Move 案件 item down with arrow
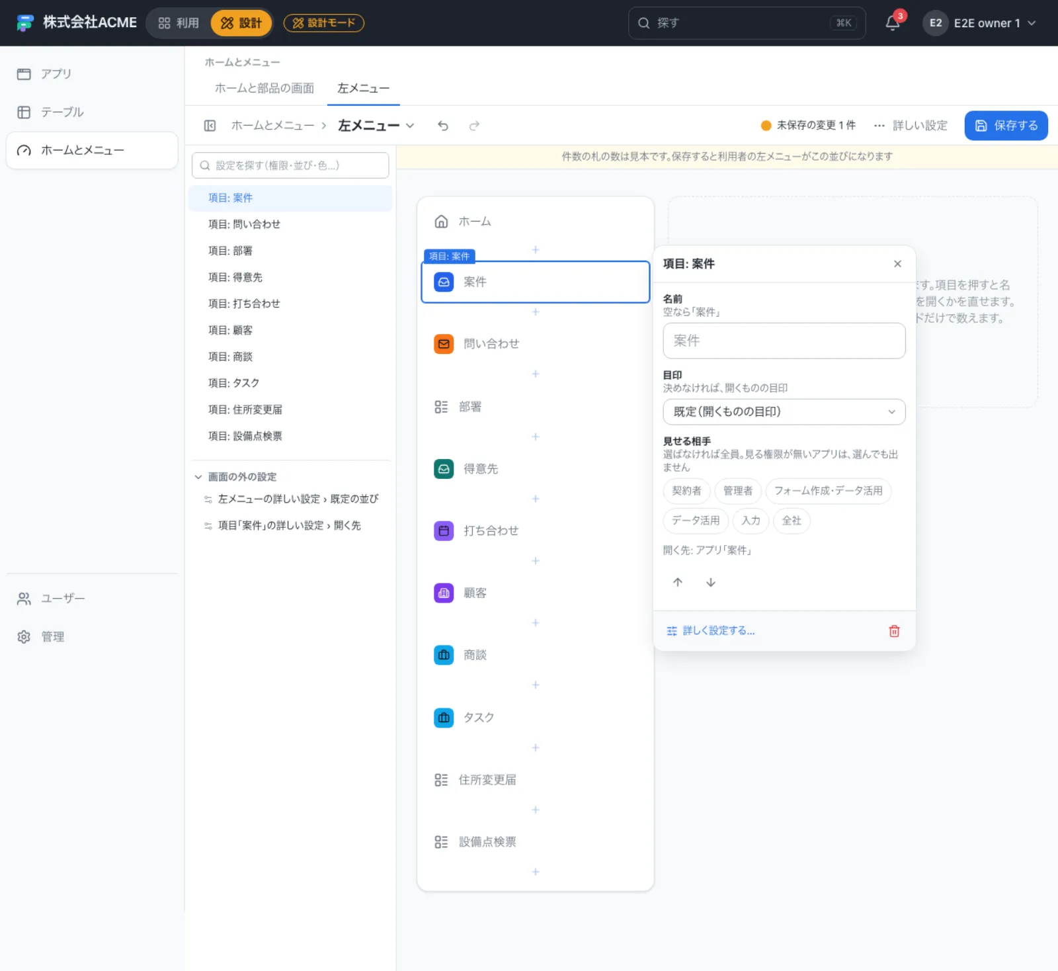Viewport: 1058px width, 971px height. [x=711, y=582]
